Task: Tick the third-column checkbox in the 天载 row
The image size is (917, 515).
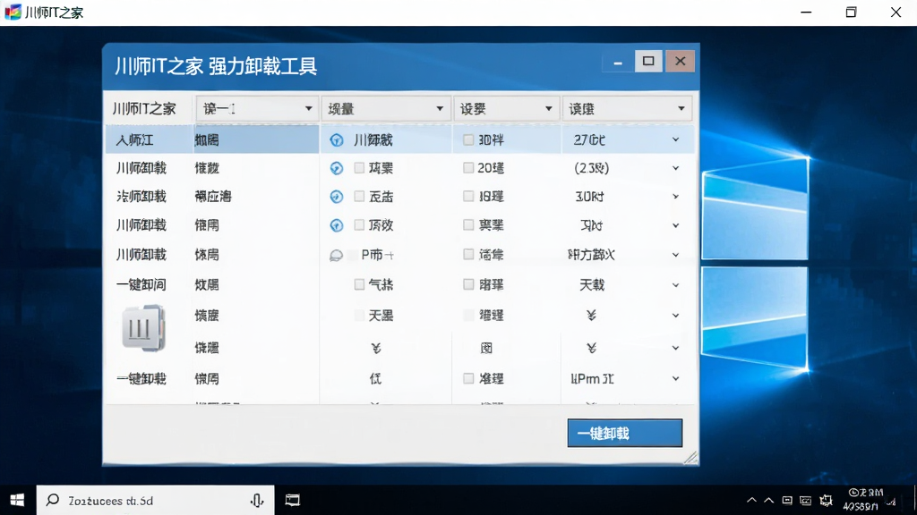Action: point(467,284)
